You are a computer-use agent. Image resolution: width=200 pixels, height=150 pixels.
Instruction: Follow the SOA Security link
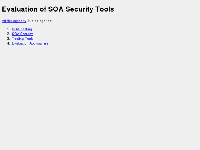(x=23, y=34)
